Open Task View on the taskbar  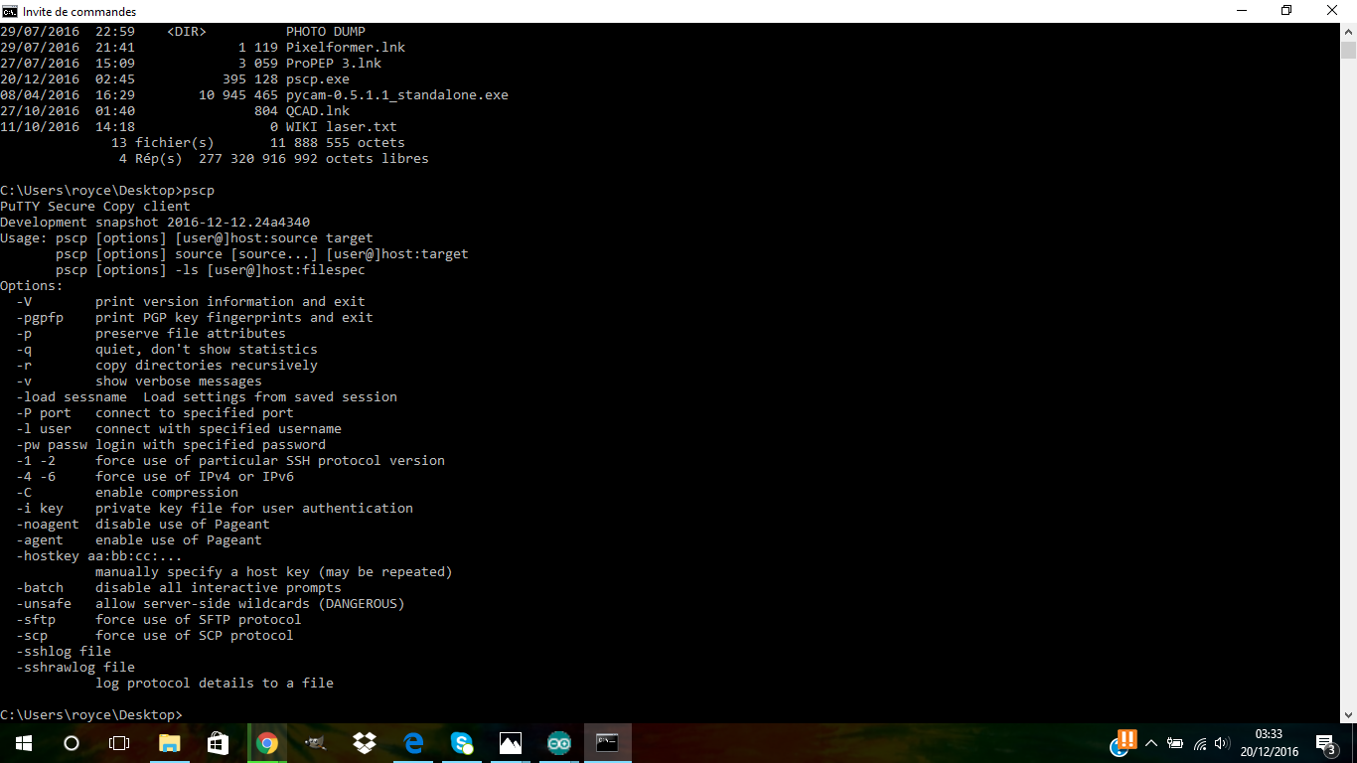tap(119, 743)
